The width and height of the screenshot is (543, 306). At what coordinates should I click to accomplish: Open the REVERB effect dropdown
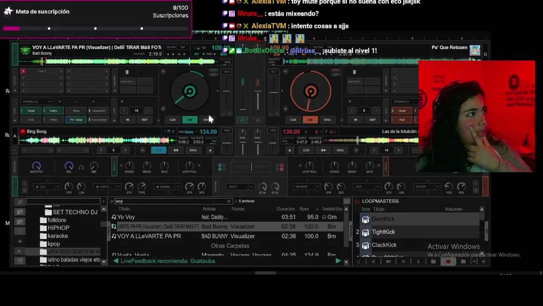coord(306,187)
